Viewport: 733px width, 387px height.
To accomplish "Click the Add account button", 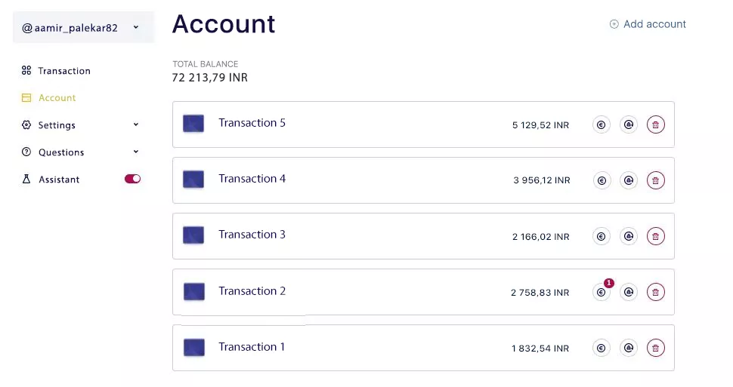I will (x=648, y=24).
